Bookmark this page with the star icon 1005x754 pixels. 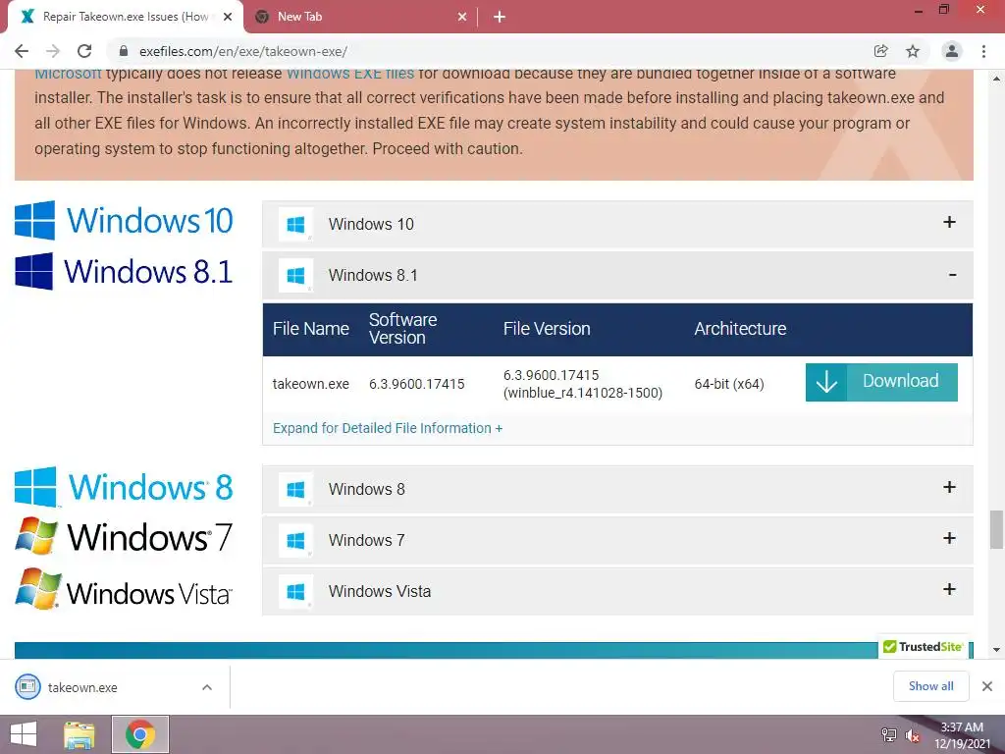913,51
